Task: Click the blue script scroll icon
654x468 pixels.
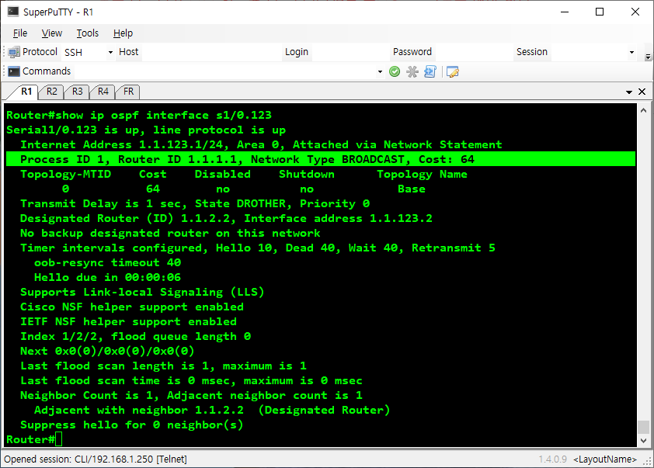Action: point(430,71)
